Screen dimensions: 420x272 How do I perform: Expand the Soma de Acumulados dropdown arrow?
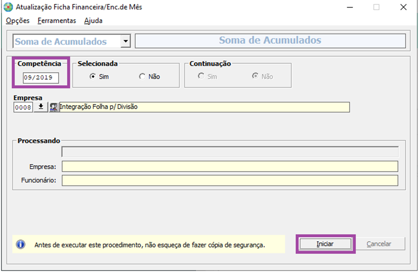(x=125, y=41)
